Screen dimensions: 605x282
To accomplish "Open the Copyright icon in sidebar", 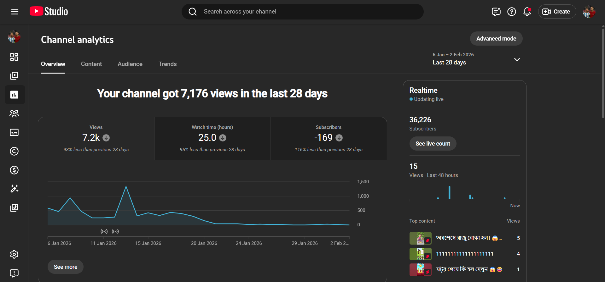I will tap(14, 151).
